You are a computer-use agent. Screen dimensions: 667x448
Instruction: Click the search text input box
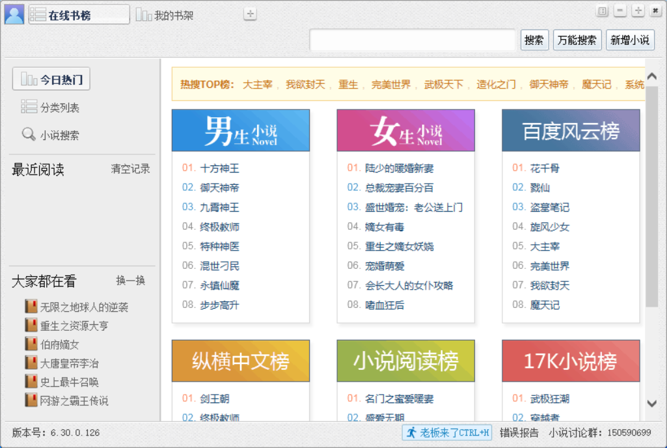413,40
